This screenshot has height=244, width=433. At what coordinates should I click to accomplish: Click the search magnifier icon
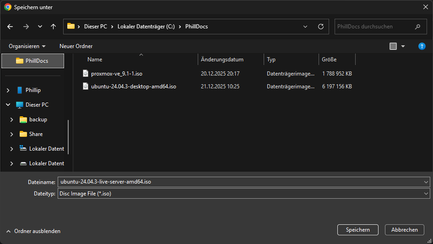click(x=417, y=27)
